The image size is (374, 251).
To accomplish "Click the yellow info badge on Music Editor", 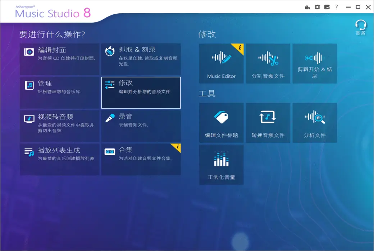I will coord(239,47).
